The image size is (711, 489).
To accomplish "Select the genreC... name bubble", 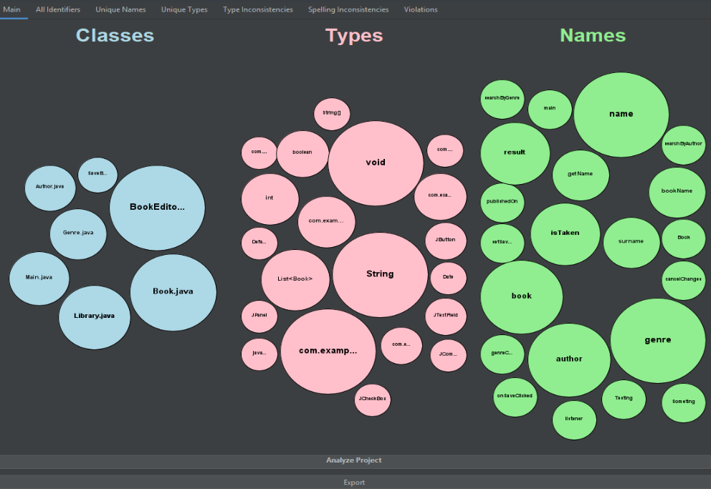I will (x=502, y=354).
